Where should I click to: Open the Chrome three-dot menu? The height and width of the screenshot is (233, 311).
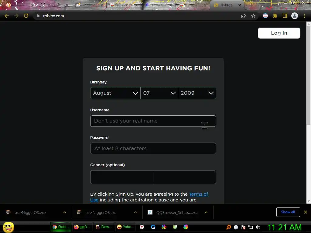click(x=304, y=16)
